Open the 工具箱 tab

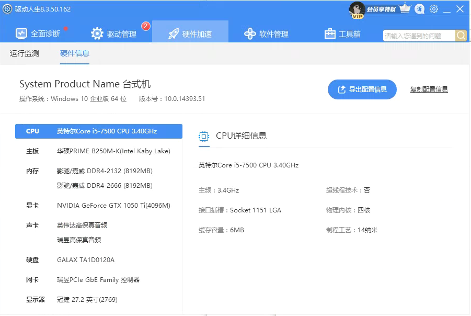click(x=342, y=33)
